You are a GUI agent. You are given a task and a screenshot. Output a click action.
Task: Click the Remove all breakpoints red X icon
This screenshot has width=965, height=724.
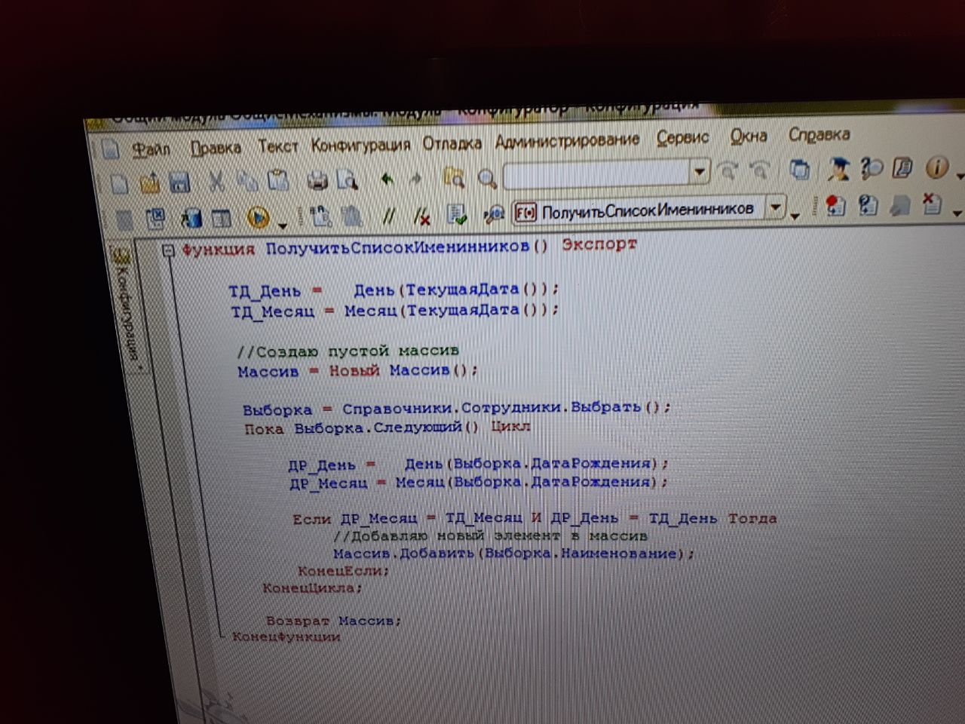point(932,203)
